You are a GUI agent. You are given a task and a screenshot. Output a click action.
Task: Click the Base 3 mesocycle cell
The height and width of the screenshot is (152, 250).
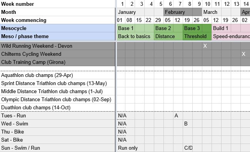pos(192,28)
